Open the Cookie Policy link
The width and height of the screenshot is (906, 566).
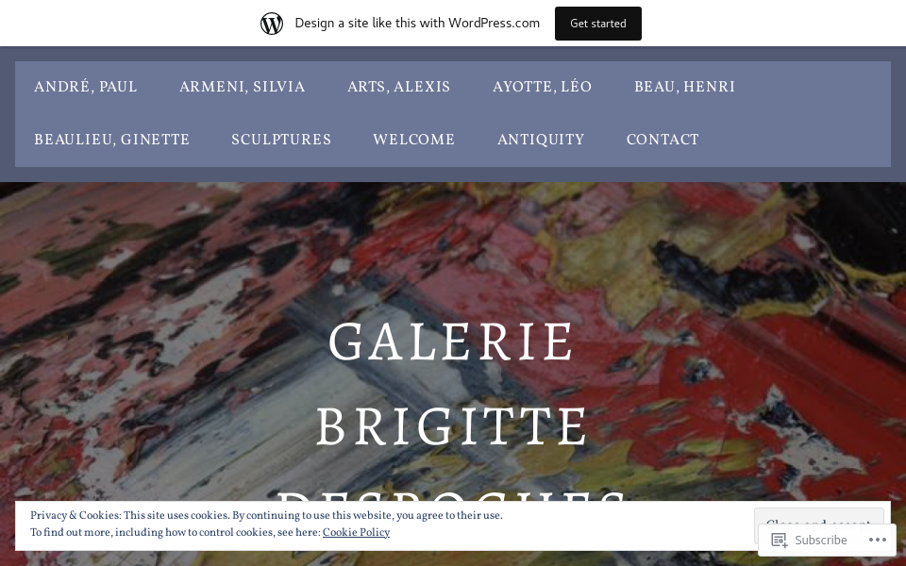pyautogui.click(x=356, y=532)
